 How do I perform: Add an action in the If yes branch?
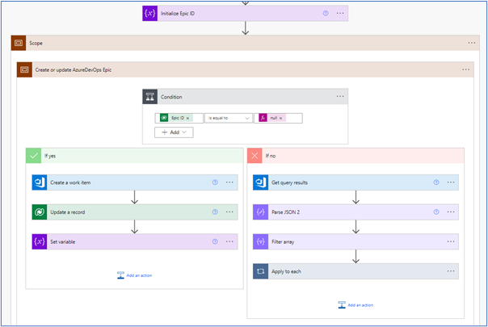pos(134,275)
